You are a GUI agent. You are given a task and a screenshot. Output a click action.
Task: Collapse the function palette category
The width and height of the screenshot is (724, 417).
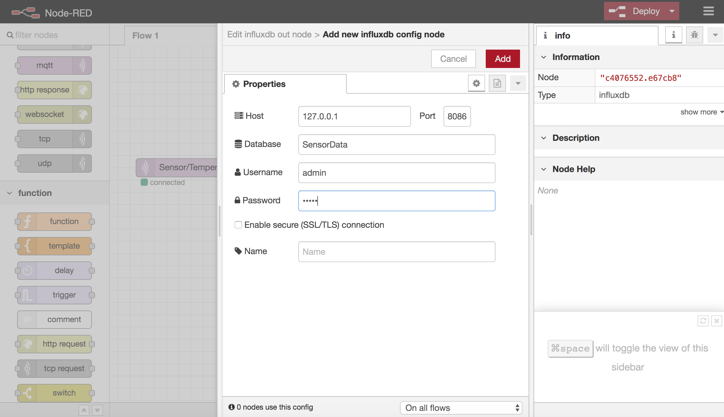55,193
